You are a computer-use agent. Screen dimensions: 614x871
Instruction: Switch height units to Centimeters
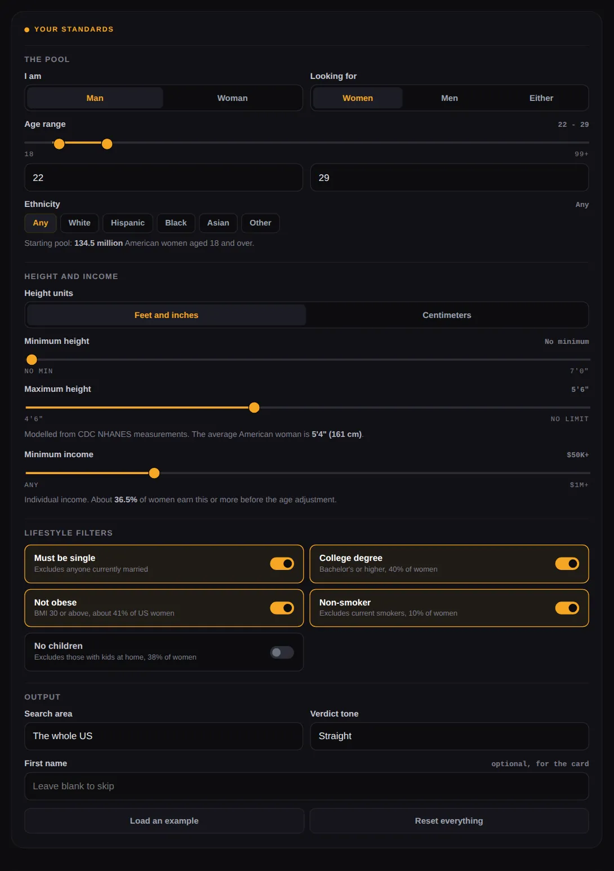pos(447,315)
